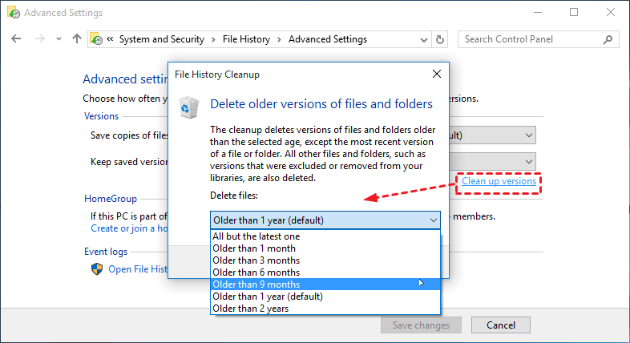Click the back navigation arrow

coord(17,39)
